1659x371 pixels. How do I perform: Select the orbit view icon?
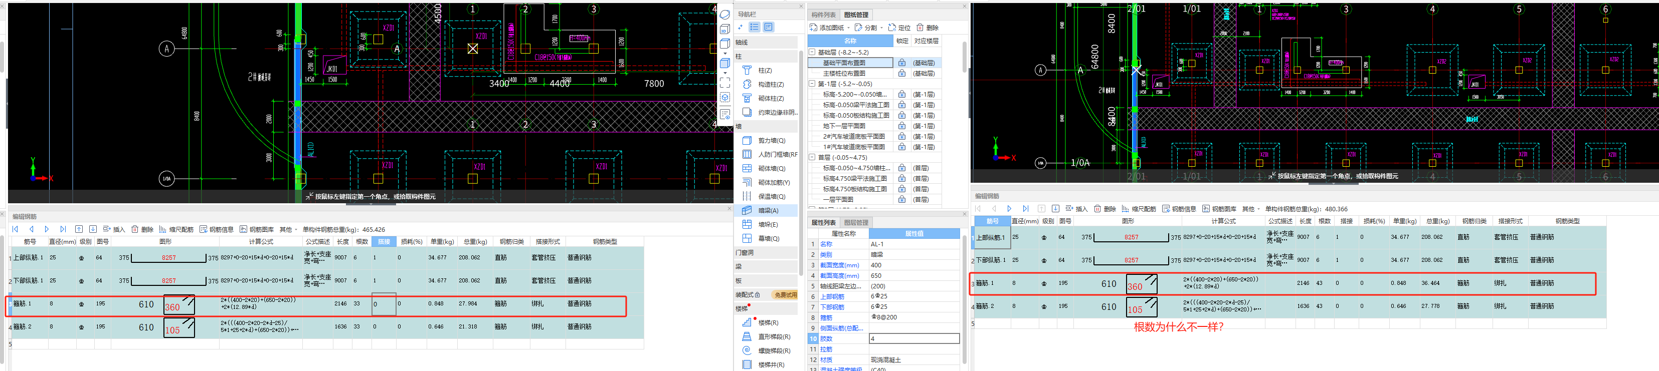[x=724, y=15]
